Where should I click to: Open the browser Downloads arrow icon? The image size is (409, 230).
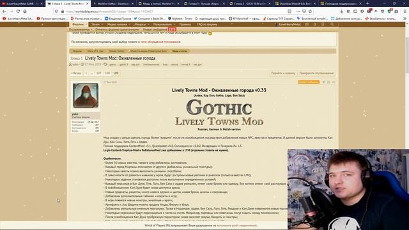click(x=341, y=11)
